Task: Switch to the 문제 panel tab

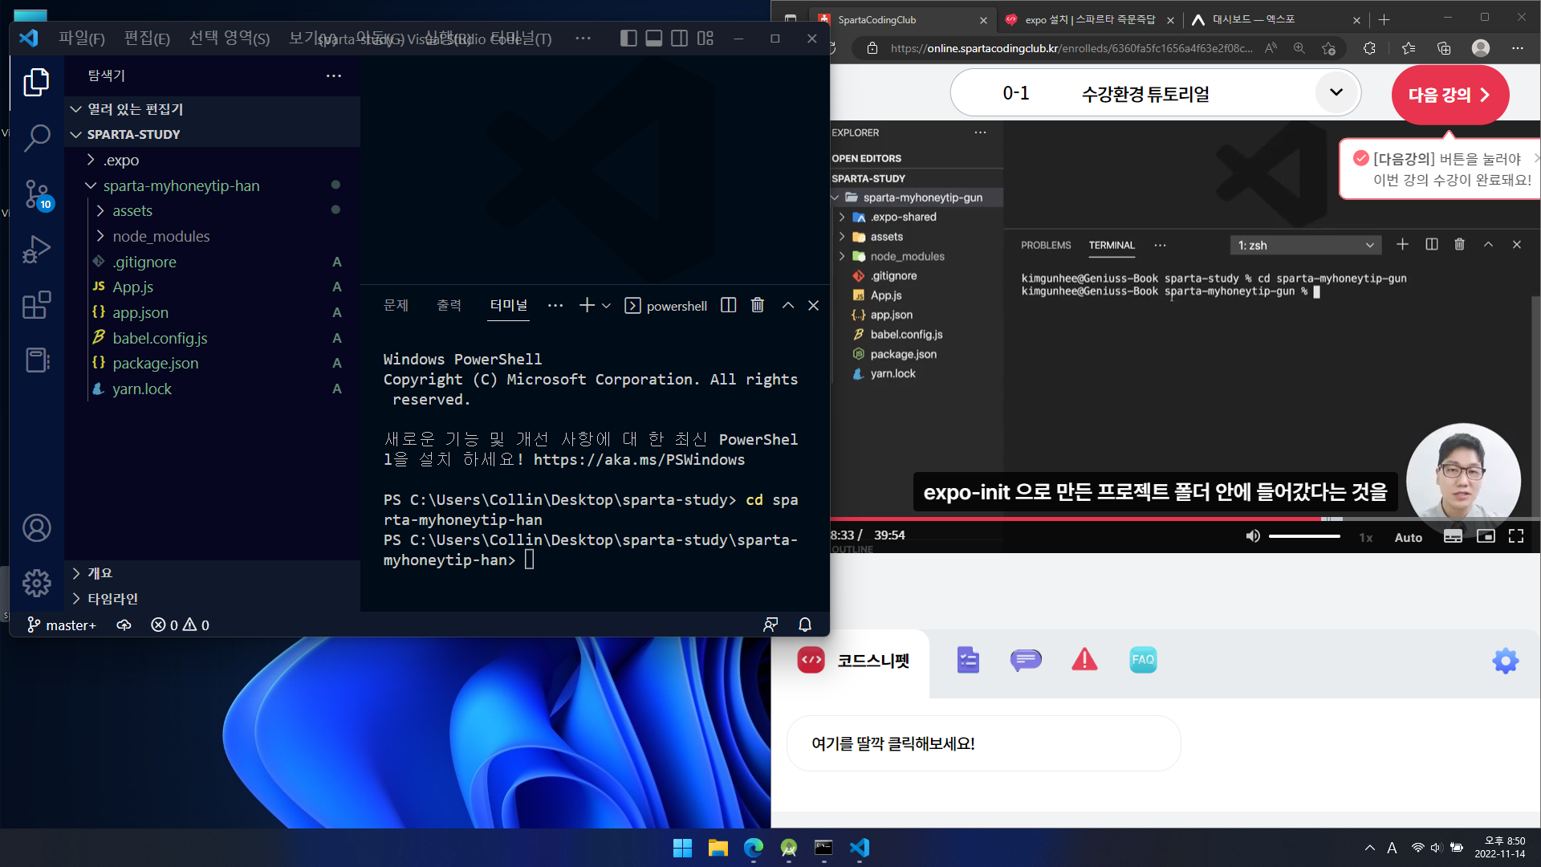Action: coord(396,305)
